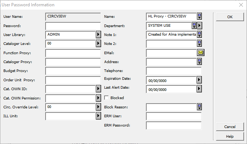Viewport: 247px width, 144px height.
Task: Open the text editor icon beside Name field
Action: (199, 16)
